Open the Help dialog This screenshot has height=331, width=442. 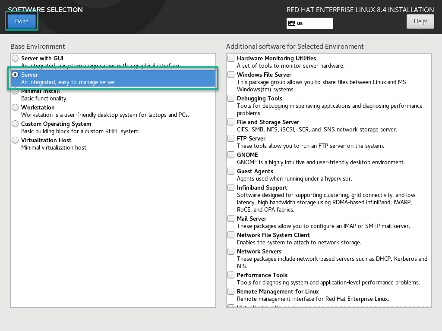[420, 21]
